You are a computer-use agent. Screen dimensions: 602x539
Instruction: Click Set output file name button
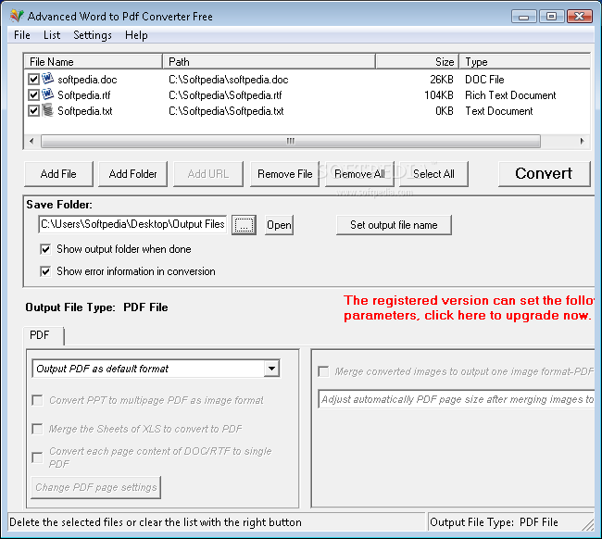(x=394, y=225)
